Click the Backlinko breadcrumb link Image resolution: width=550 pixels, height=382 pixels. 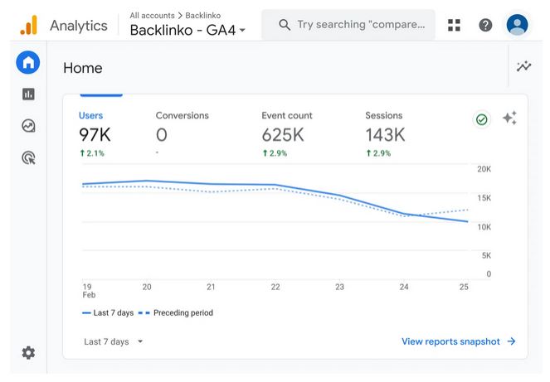pyautogui.click(x=202, y=16)
